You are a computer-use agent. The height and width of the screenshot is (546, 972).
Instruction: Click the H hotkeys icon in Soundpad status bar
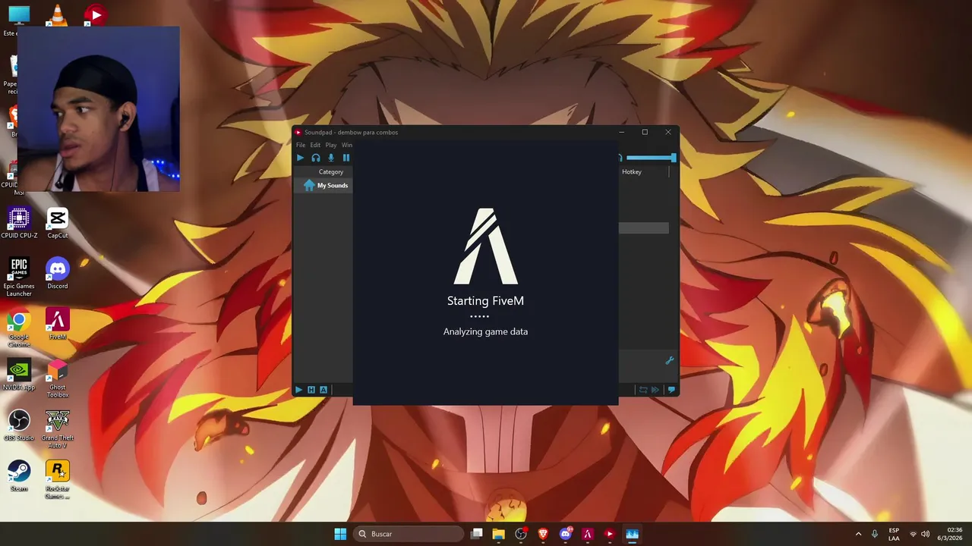pyautogui.click(x=311, y=390)
